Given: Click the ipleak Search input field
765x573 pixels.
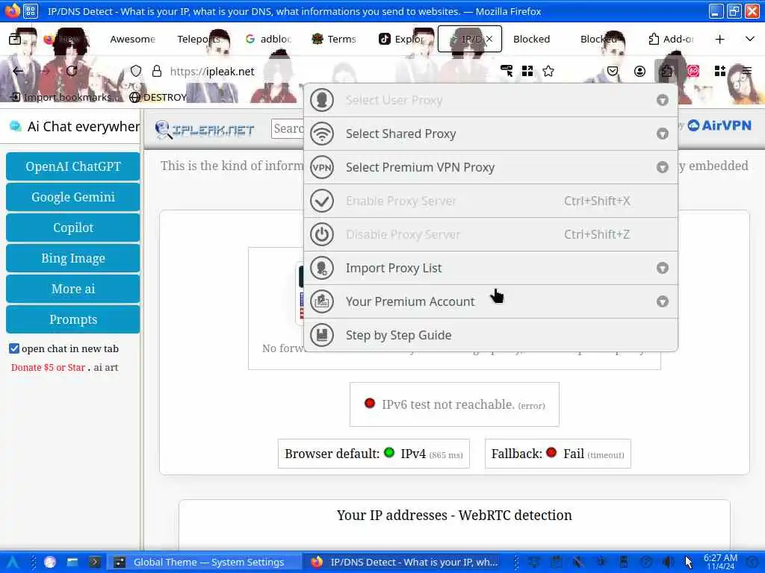Looking at the screenshot, I should pos(288,128).
